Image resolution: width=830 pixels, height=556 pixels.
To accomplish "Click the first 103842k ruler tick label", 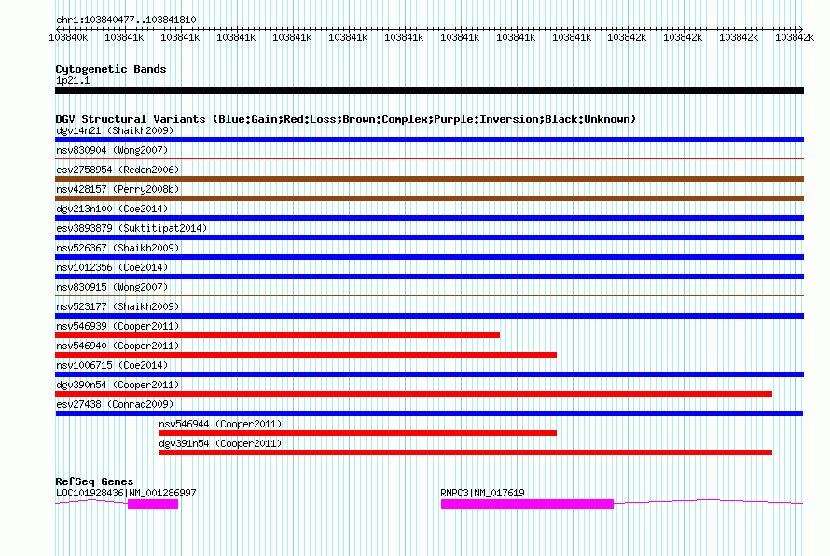I will tap(627, 37).
